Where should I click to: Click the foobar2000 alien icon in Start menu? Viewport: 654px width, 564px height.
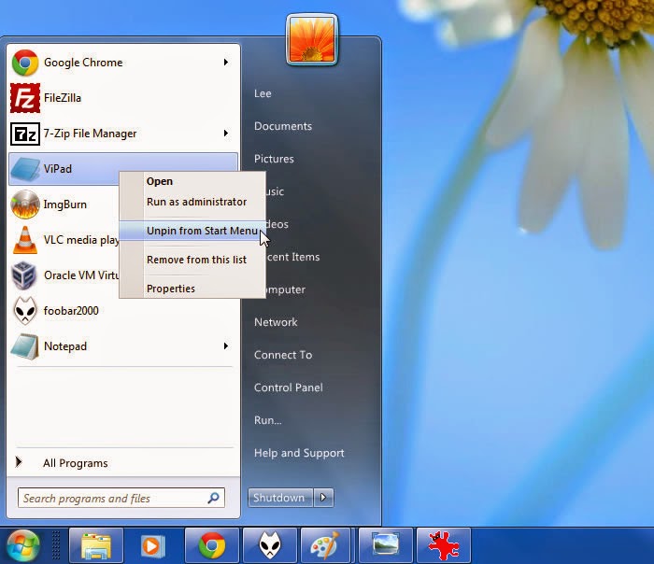pos(25,311)
